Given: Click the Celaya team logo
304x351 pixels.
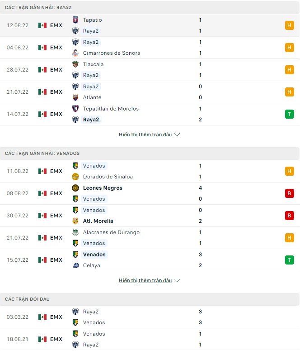Looking at the screenshot, I should [75, 265].
